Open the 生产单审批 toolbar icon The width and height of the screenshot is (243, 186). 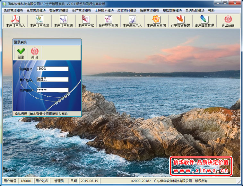click(86, 21)
